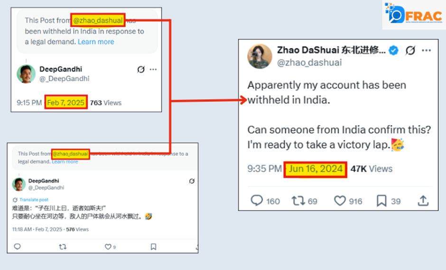Click Grok icon on 763 Views post
This screenshot has height=270, width=446.
coord(140,69)
